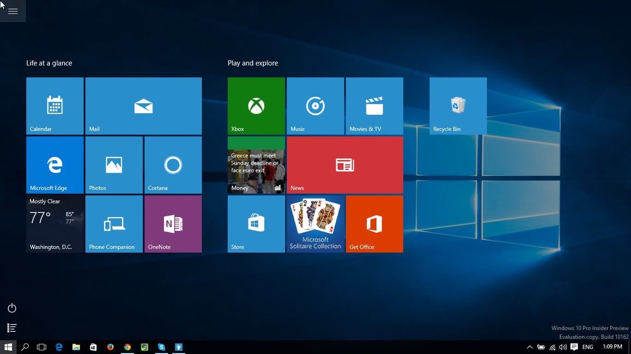
Task: Launch Microsoft Edge tile
Action: 55,165
